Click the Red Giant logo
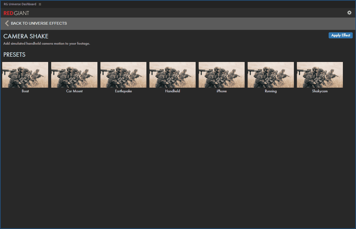The height and width of the screenshot is (229, 356). (16, 13)
